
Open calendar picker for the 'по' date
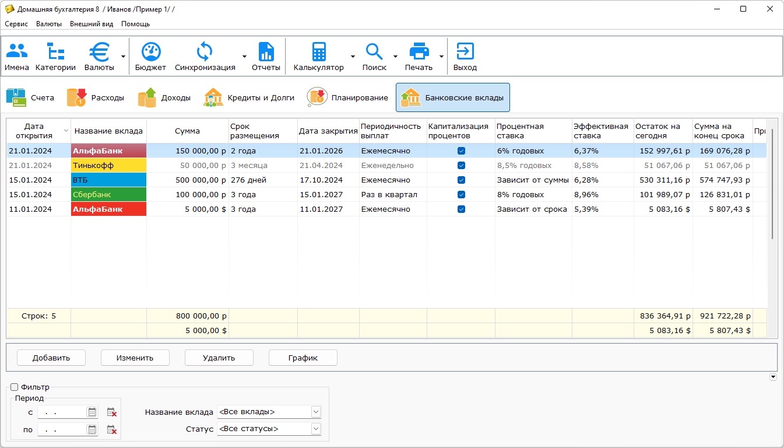pos(92,429)
